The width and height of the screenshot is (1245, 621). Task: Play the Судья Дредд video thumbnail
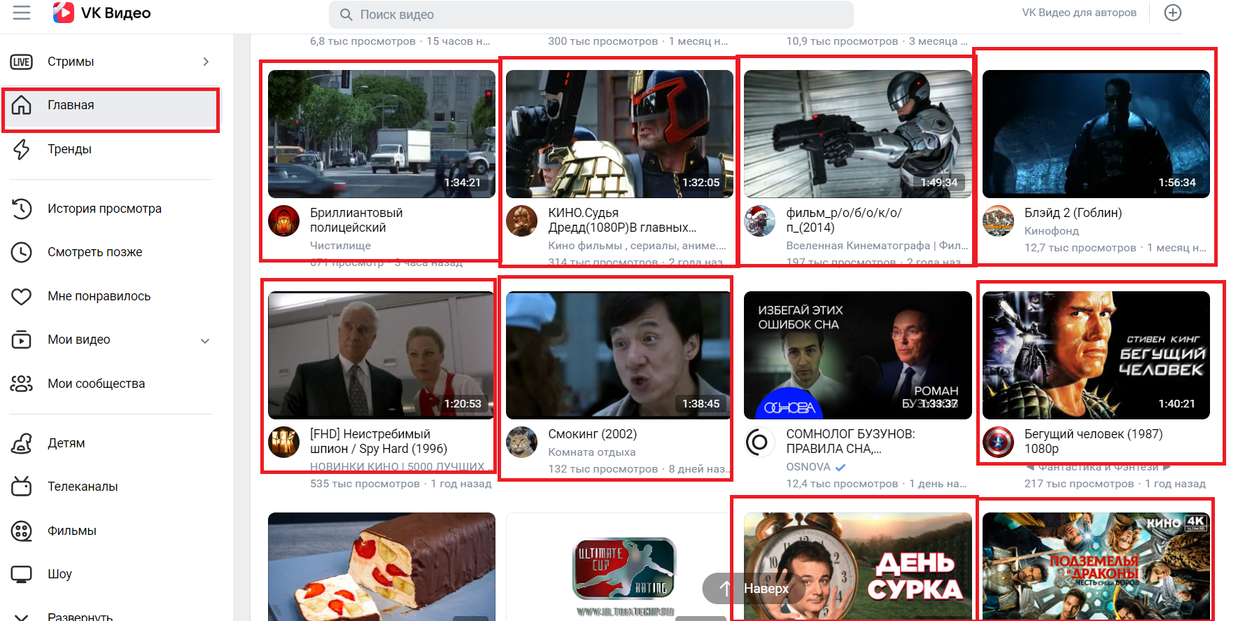(x=619, y=134)
